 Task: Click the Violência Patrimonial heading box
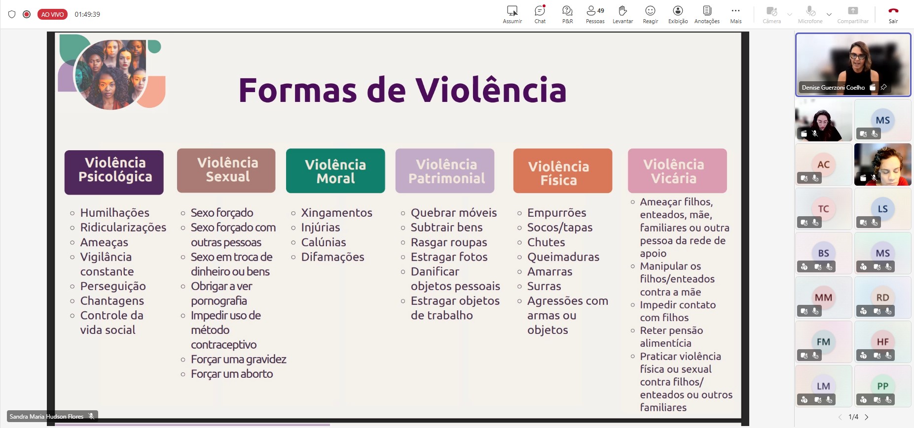coord(445,171)
